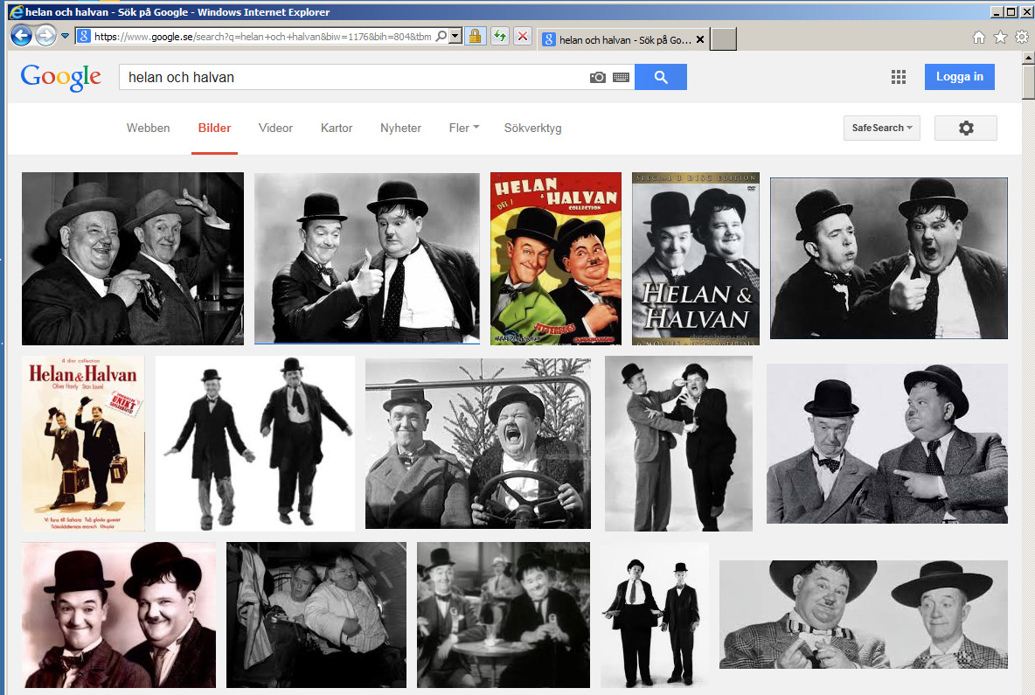
Task: Expand the address bar autocomplete dropdown
Action: click(x=455, y=37)
